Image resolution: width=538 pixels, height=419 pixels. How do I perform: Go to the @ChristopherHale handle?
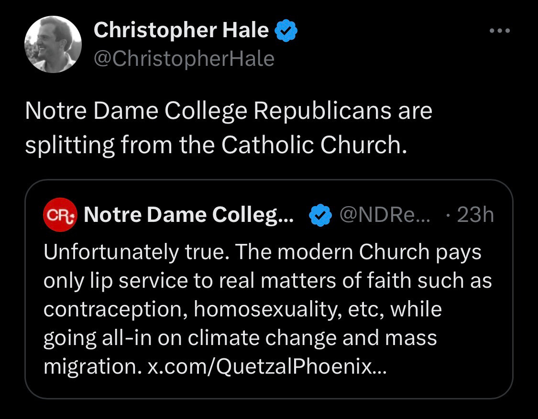pos(184,59)
